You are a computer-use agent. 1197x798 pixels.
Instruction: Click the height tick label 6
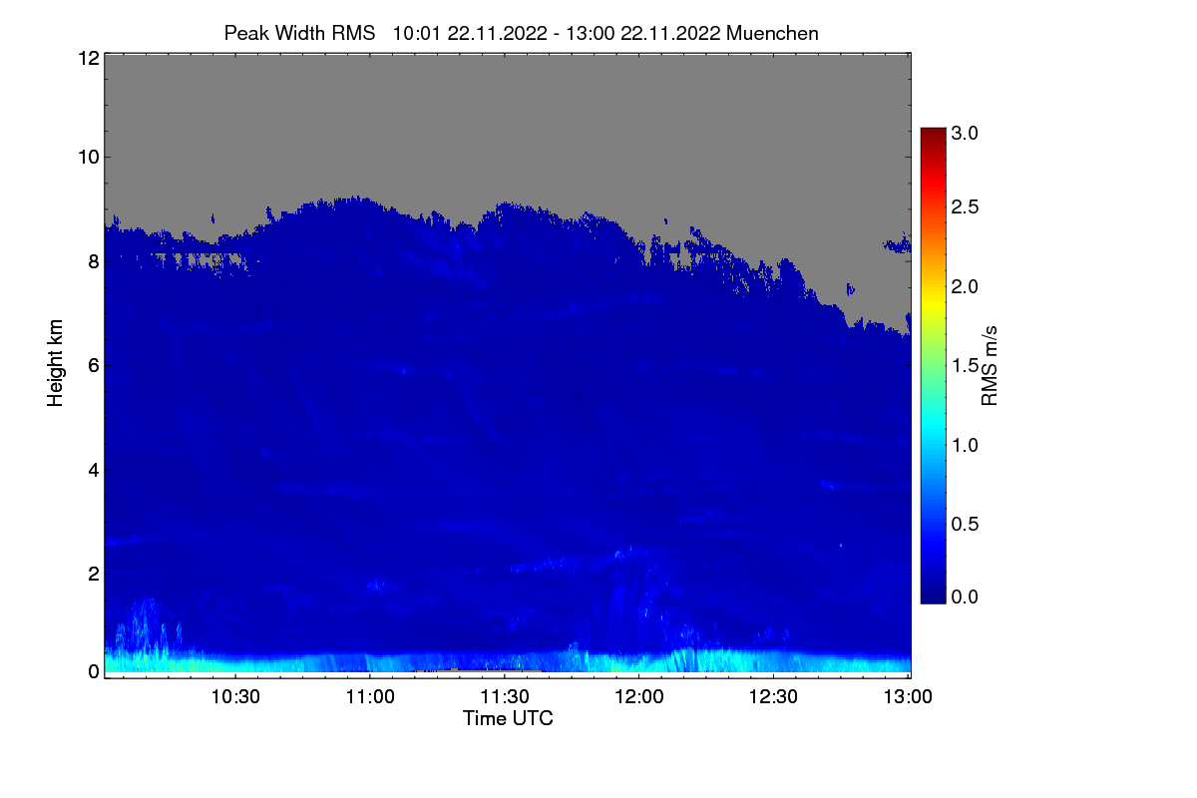(x=93, y=366)
